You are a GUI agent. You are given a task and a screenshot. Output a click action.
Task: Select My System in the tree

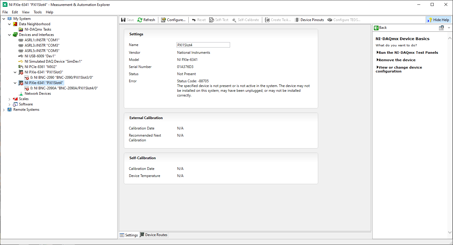click(x=22, y=19)
